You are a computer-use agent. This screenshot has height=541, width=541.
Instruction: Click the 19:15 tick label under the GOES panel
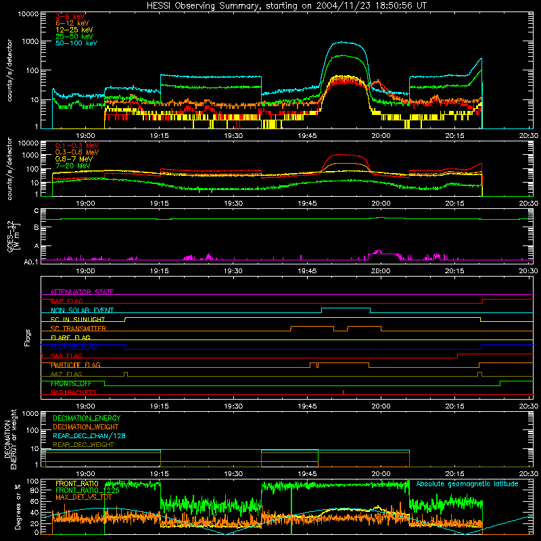click(160, 270)
